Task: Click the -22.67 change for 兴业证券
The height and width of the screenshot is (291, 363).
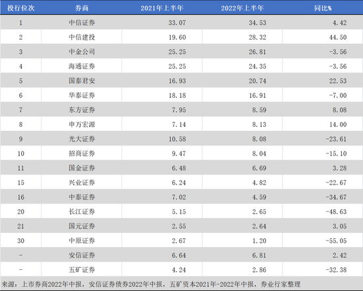Action: pos(336,183)
